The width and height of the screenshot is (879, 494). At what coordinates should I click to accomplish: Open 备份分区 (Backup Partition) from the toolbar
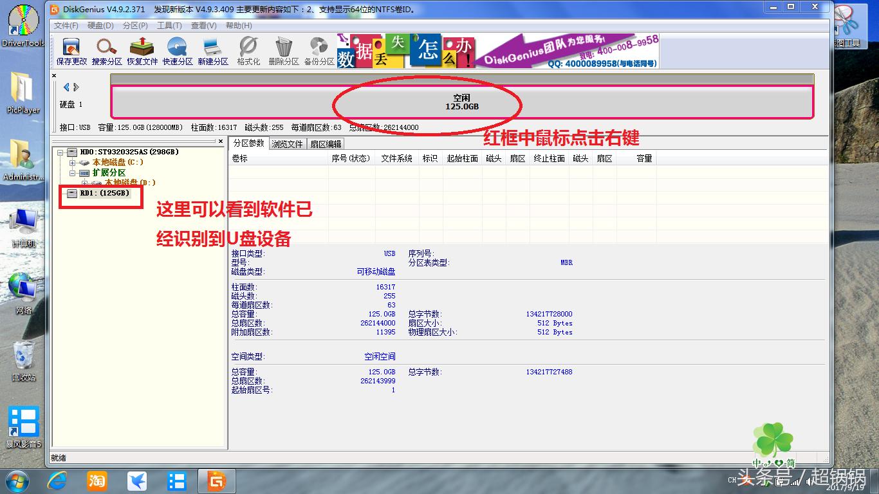click(318, 50)
